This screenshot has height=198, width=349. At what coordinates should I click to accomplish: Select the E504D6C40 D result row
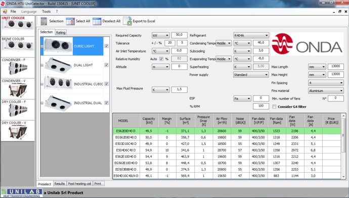(227, 150)
